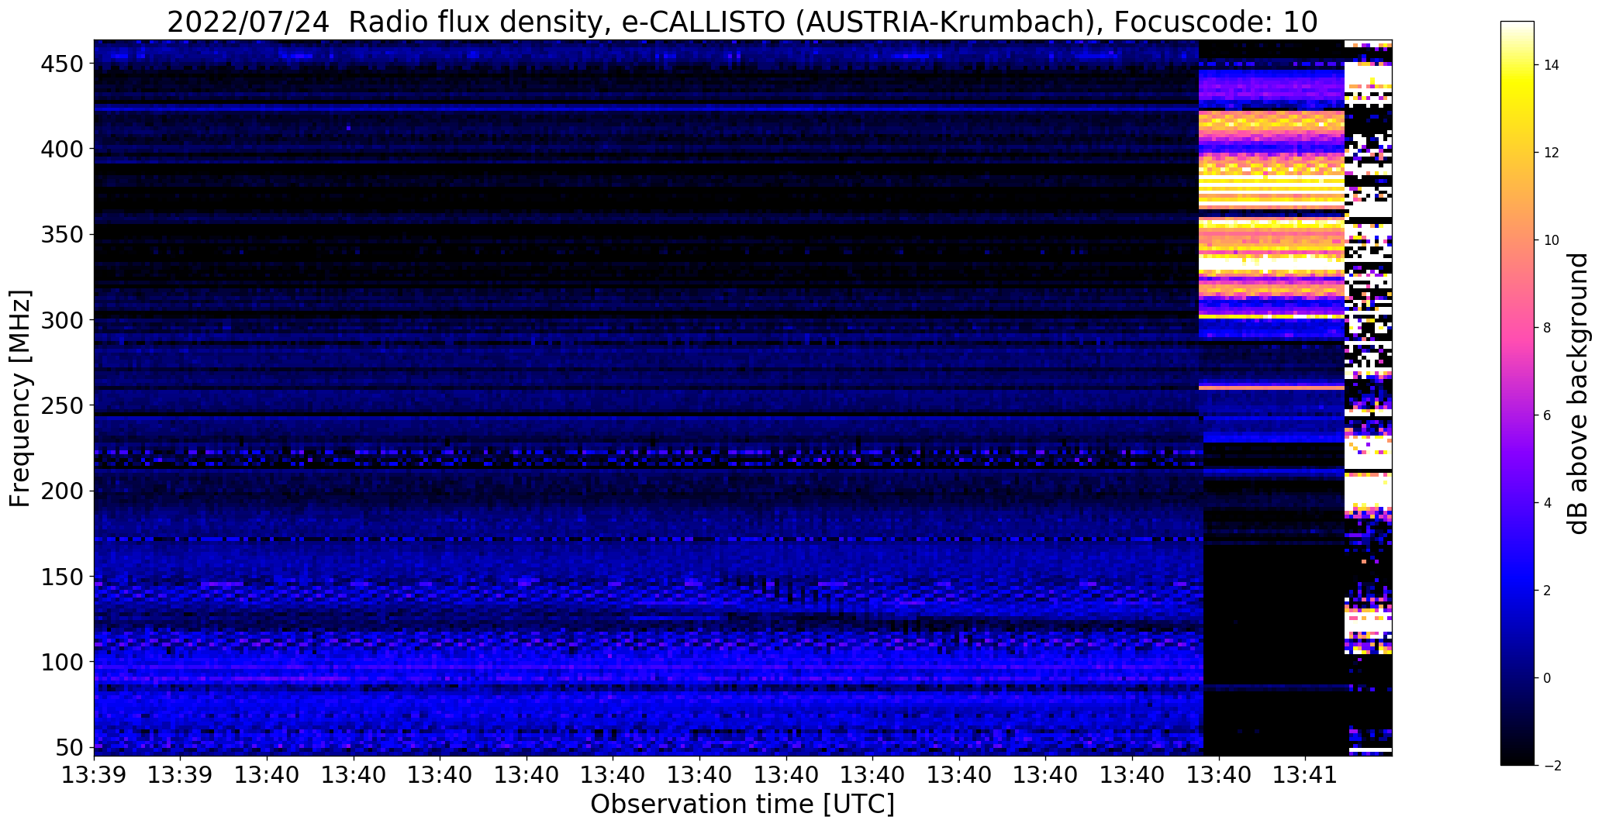The image size is (1602, 827).
Task: Click the 150 frequency tick label
Action: click(64, 577)
